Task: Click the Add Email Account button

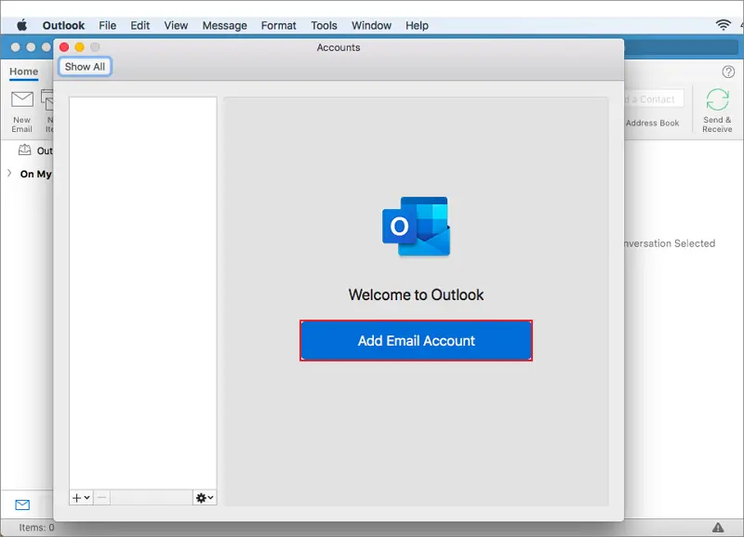Action: [x=416, y=340]
